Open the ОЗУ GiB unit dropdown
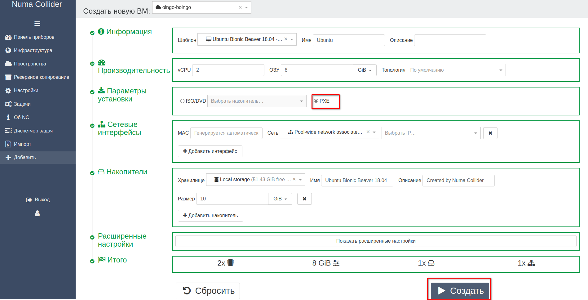Image resolution: width=588 pixels, height=300 pixels. click(365, 70)
